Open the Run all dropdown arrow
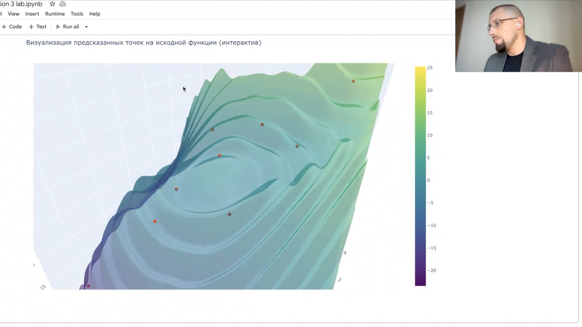Viewport: 582px width, 327px height. pos(86,27)
